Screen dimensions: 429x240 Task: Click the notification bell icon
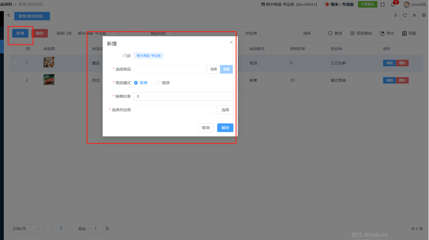click(x=393, y=5)
